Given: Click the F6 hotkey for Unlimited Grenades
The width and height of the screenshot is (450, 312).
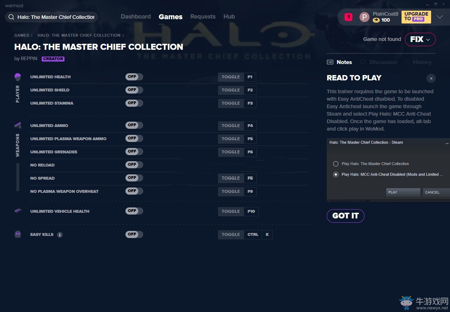Looking at the screenshot, I should point(250,152).
